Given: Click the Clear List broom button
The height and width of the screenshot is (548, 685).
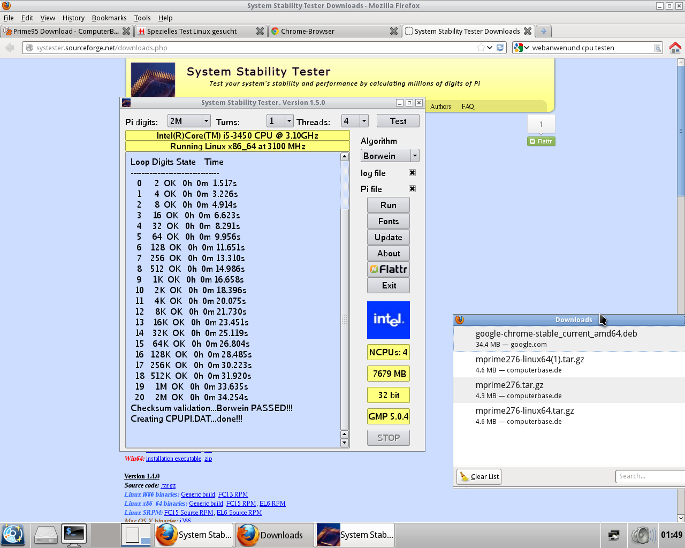Looking at the screenshot, I should pos(479,476).
